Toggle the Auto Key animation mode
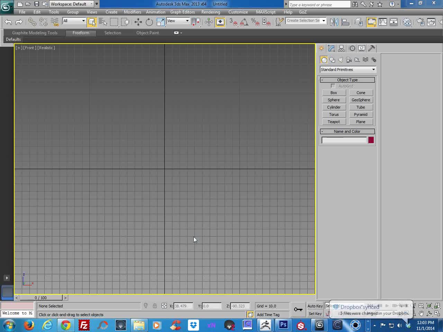 [315, 306]
